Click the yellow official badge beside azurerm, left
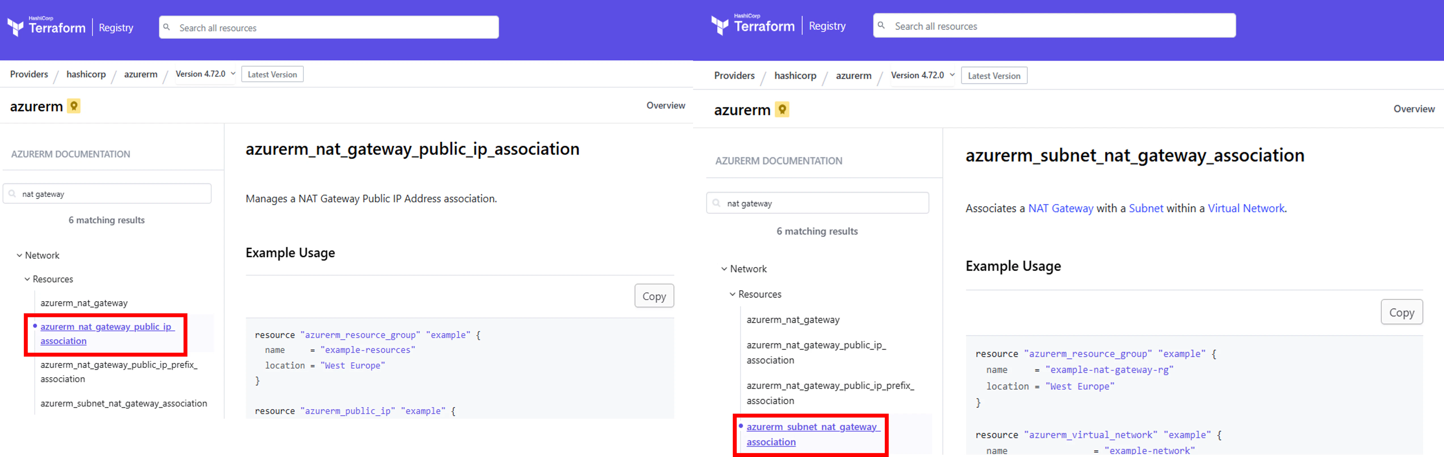Screen dimensions: 1444x457 (x=73, y=105)
